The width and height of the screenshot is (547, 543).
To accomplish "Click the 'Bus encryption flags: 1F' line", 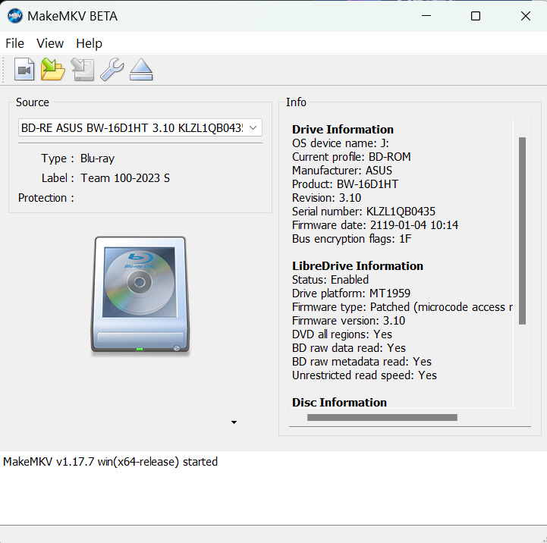I will [352, 239].
